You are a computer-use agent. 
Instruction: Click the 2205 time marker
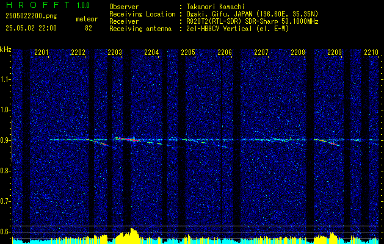[188, 52]
